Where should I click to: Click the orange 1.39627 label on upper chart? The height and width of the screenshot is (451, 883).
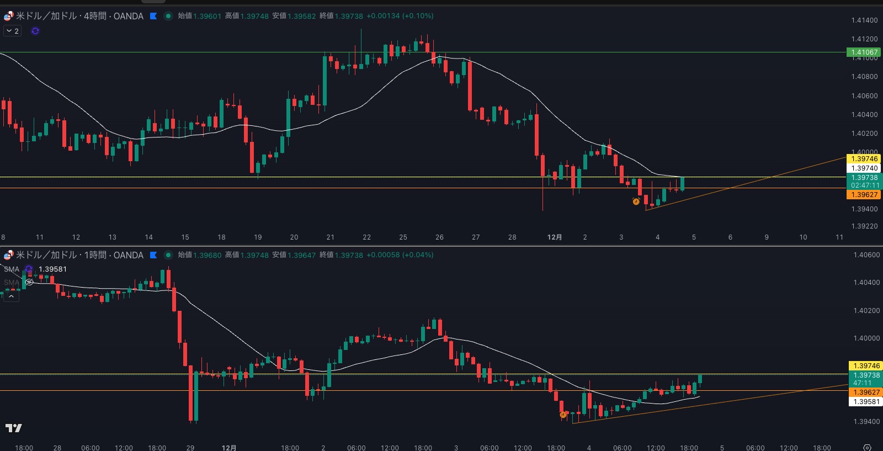point(864,195)
